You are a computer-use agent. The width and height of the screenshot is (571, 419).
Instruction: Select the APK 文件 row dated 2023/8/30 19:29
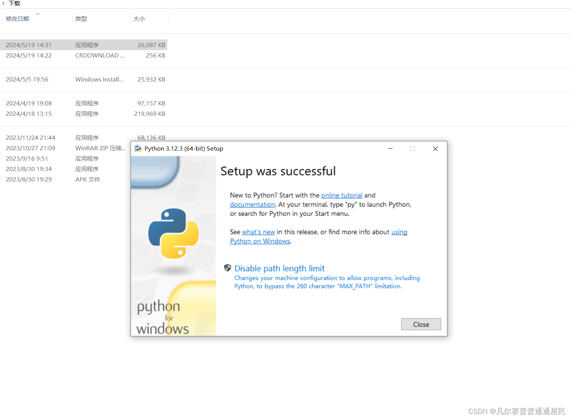pos(65,179)
